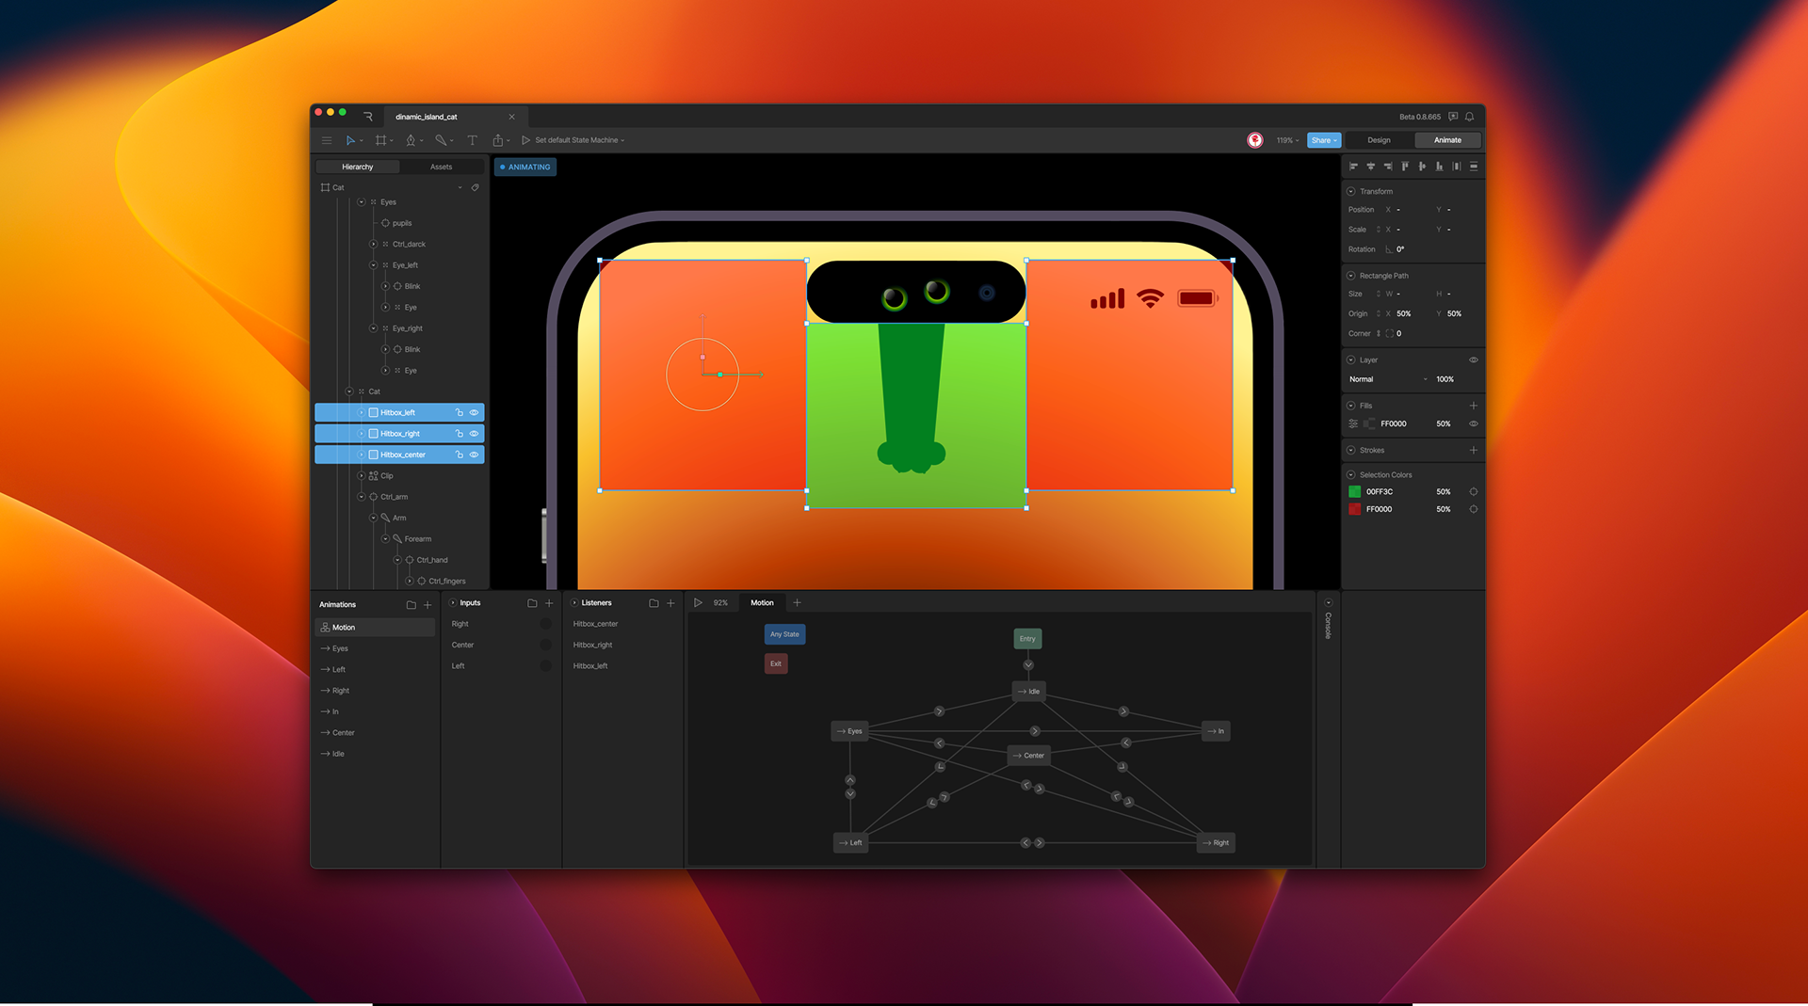
Task: Click the Share button
Action: pos(1323,140)
